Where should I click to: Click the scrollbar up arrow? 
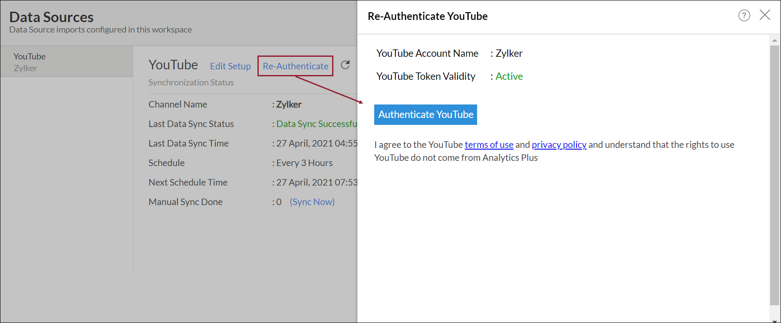point(774,40)
